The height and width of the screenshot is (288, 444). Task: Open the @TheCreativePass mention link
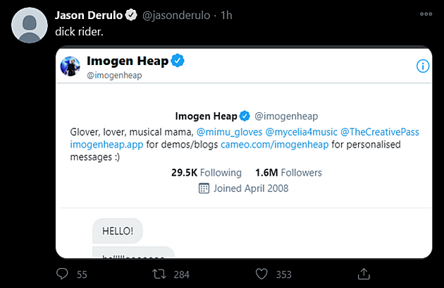coord(380,132)
